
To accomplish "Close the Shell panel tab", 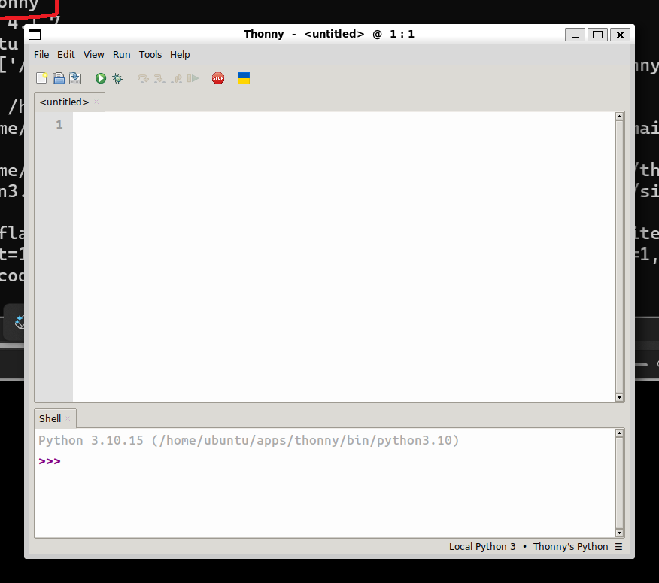I will (x=68, y=418).
